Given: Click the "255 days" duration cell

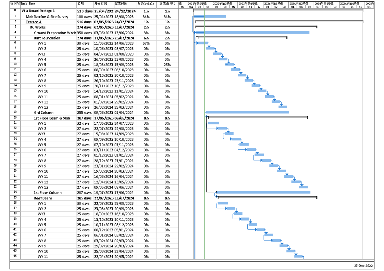Looking at the screenshot, I should pos(84,112).
